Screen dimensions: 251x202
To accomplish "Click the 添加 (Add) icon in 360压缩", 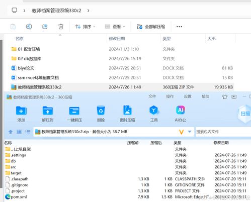I will tap(21, 111).
